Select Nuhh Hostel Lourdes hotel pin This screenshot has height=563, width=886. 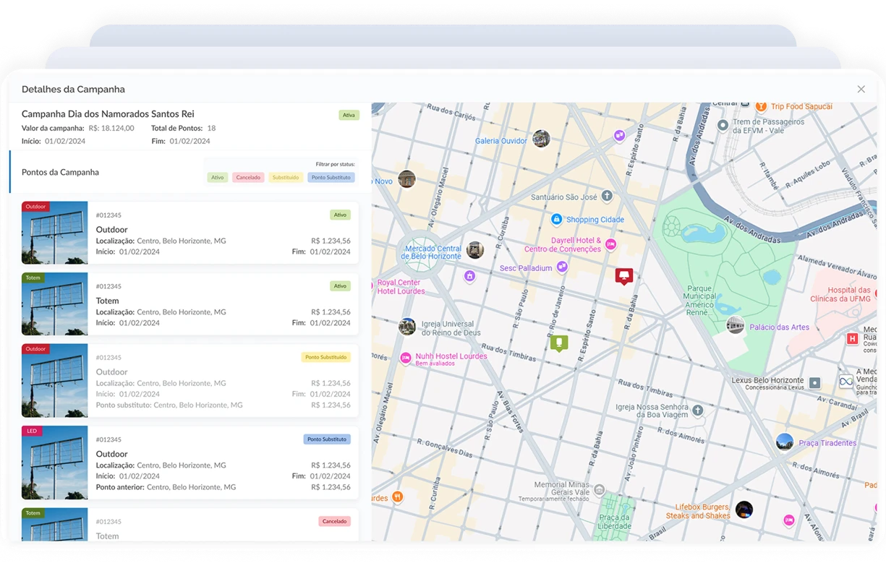click(x=406, y=358)
